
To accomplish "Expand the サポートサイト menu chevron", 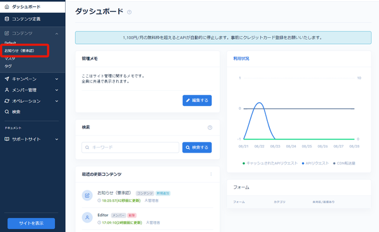I will tap(57, 139).
